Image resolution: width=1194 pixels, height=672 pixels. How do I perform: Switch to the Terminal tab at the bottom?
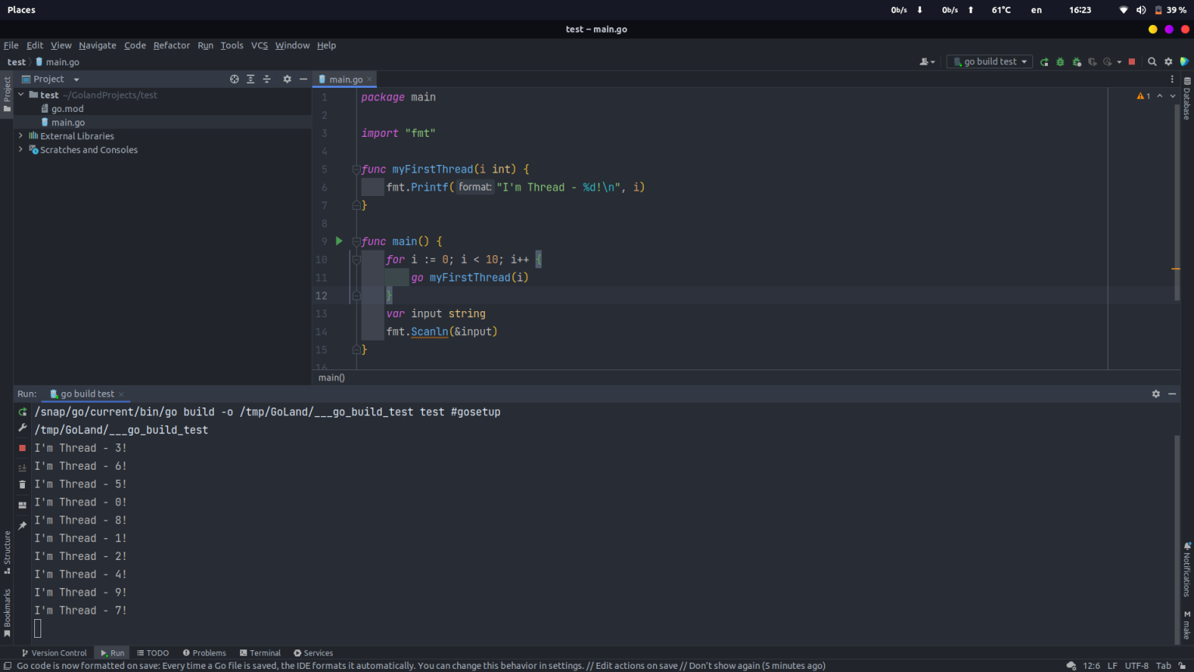click(260, 653)
